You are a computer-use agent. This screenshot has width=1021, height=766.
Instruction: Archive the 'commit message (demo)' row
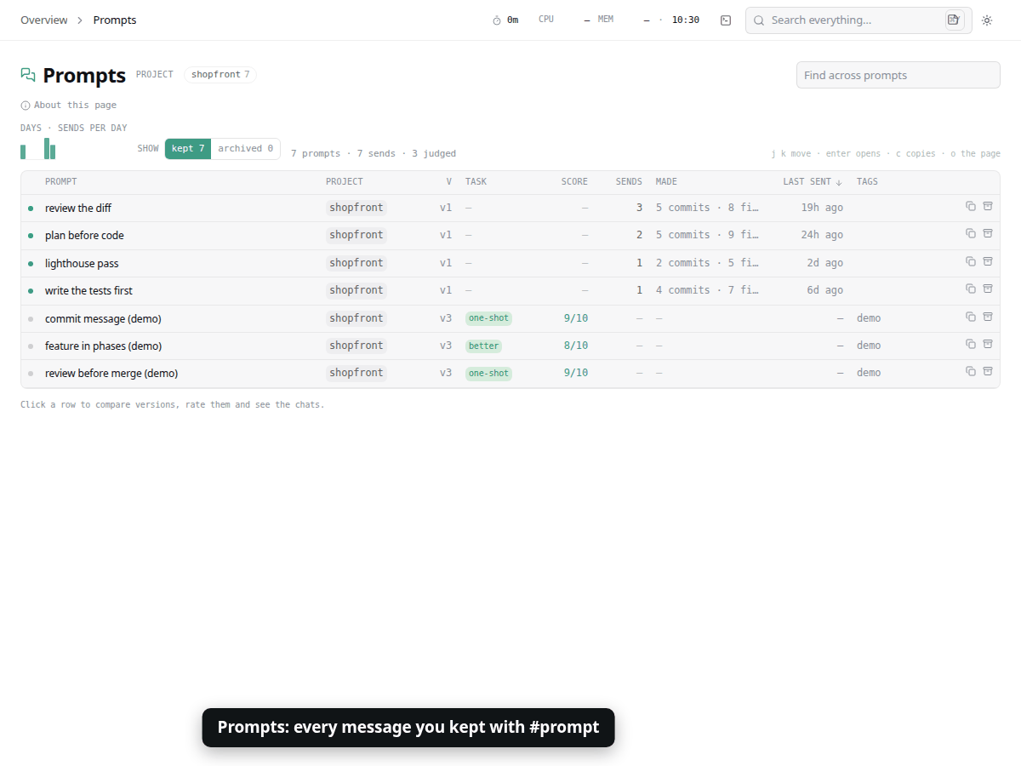988,317
